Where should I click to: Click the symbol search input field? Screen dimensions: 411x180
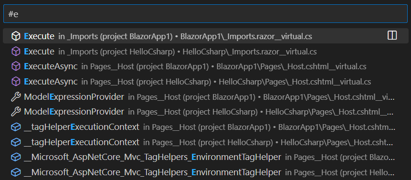[x=205, y=14]
